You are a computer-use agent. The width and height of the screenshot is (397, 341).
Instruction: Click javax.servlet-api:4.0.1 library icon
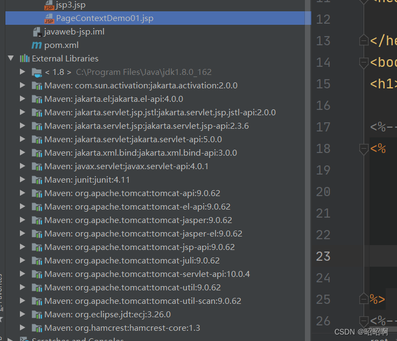[37, 166]
